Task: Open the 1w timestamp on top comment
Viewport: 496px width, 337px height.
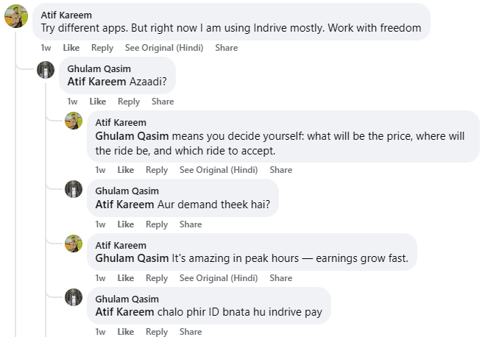Action: coord(46,48)
